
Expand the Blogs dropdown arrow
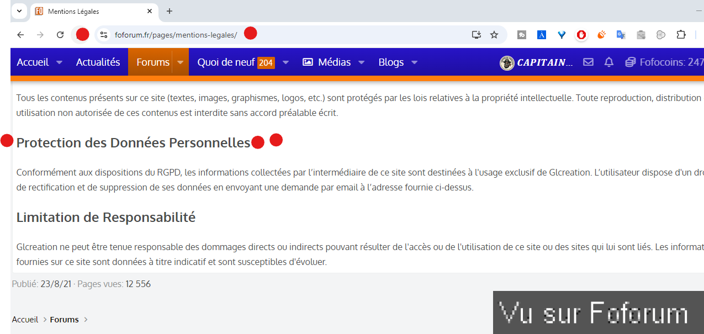tap(416, 62)
